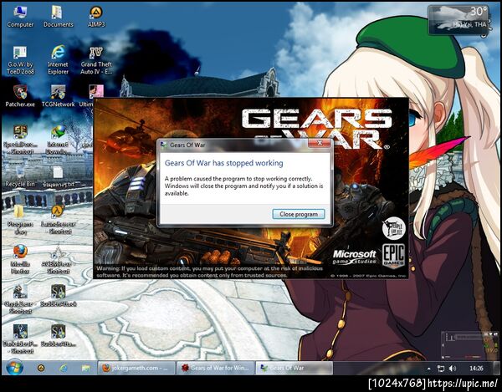Image resolution: width=502 pixels, height=392 pixels.
Task: Click the pinned Explorer folder taskbar icon
Action: click(86, 368)
